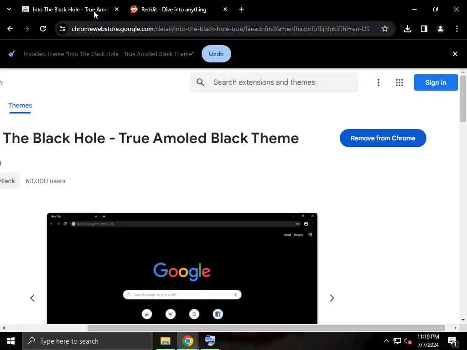The image size is (467, 350).
Task: Open the Google apps grid
Action: tap(400, 82)
